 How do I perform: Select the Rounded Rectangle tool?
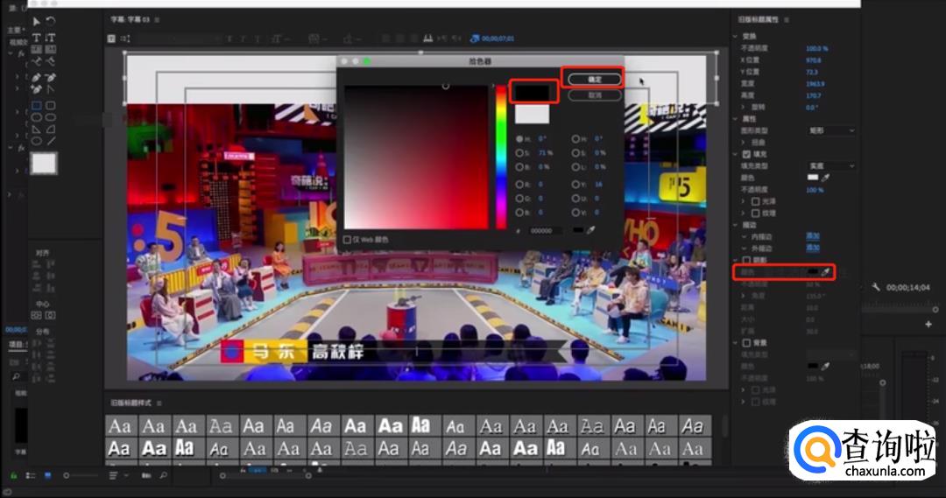tap(51, 106)
